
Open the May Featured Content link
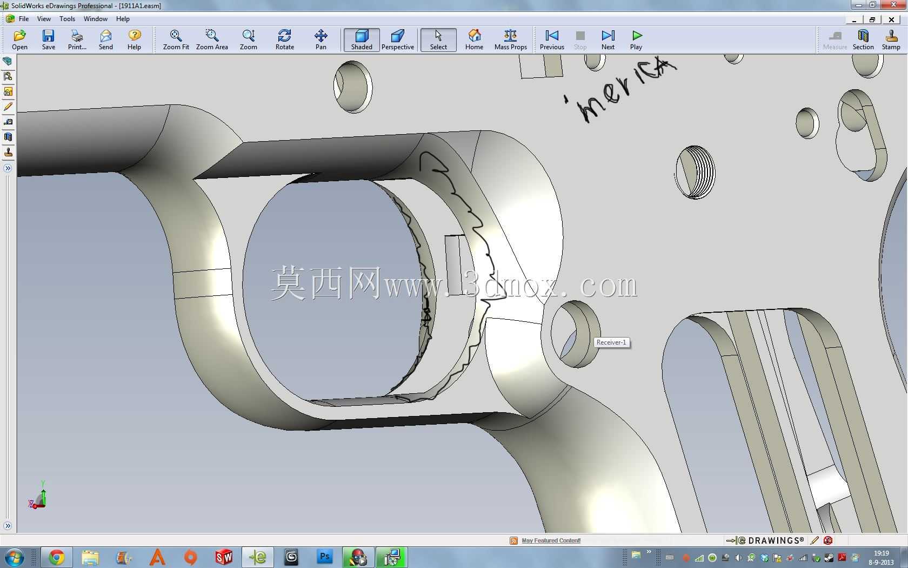click(551, 540)
